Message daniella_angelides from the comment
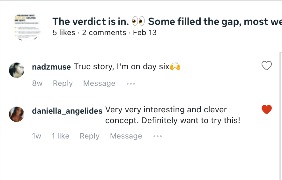This screenshot has width=282, height=180. [x=126, y=136]
